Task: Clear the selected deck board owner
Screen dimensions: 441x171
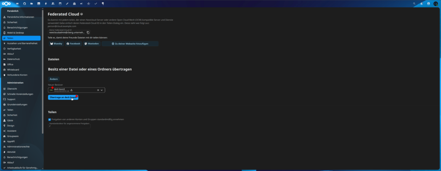Action: 98,90
